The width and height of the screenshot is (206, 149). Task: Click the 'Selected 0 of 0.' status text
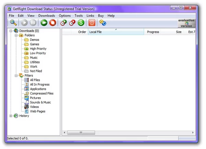coord(18,138)
